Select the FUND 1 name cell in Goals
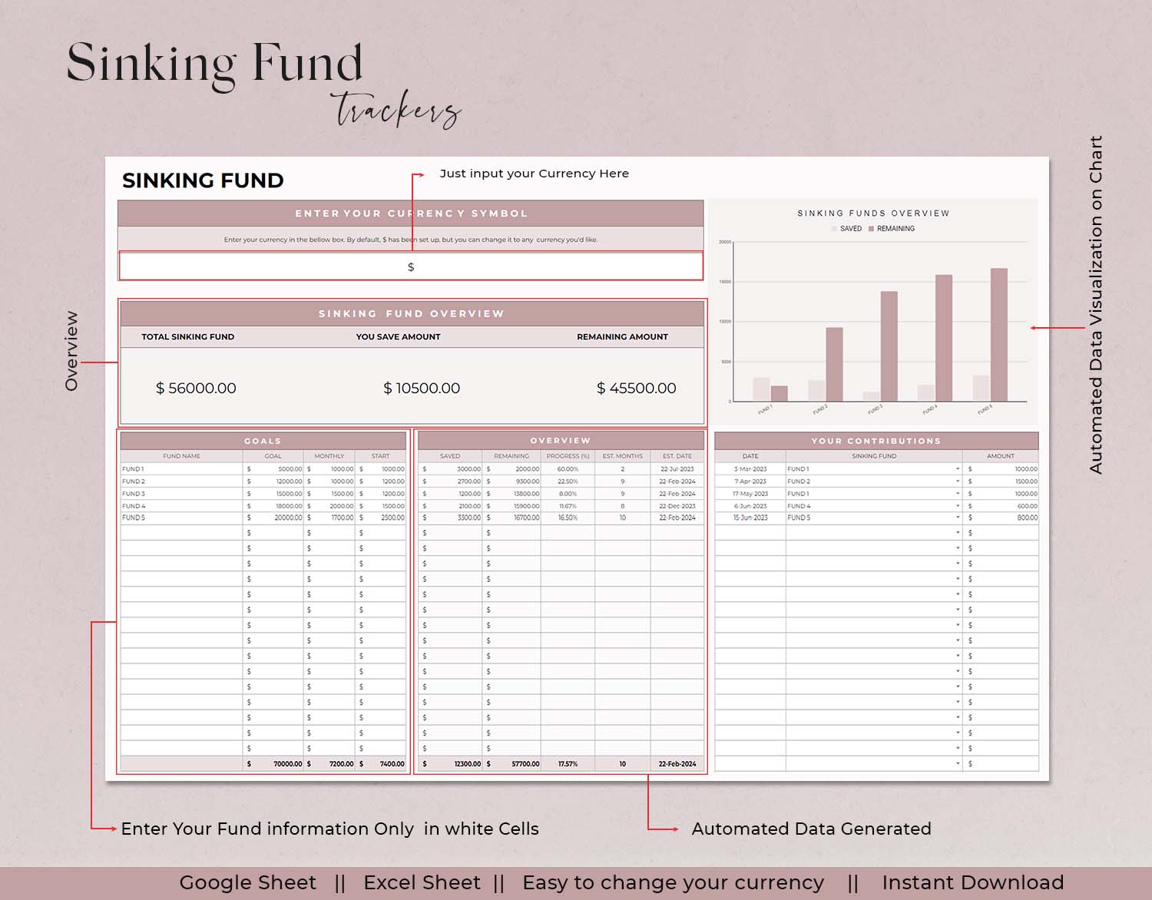Screen dimensions: 1152x900 pos(181,468)
